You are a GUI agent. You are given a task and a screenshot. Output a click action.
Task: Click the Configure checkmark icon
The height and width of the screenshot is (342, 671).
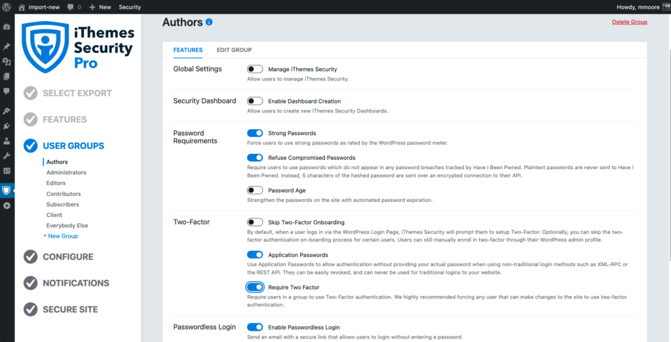(30, 257)
